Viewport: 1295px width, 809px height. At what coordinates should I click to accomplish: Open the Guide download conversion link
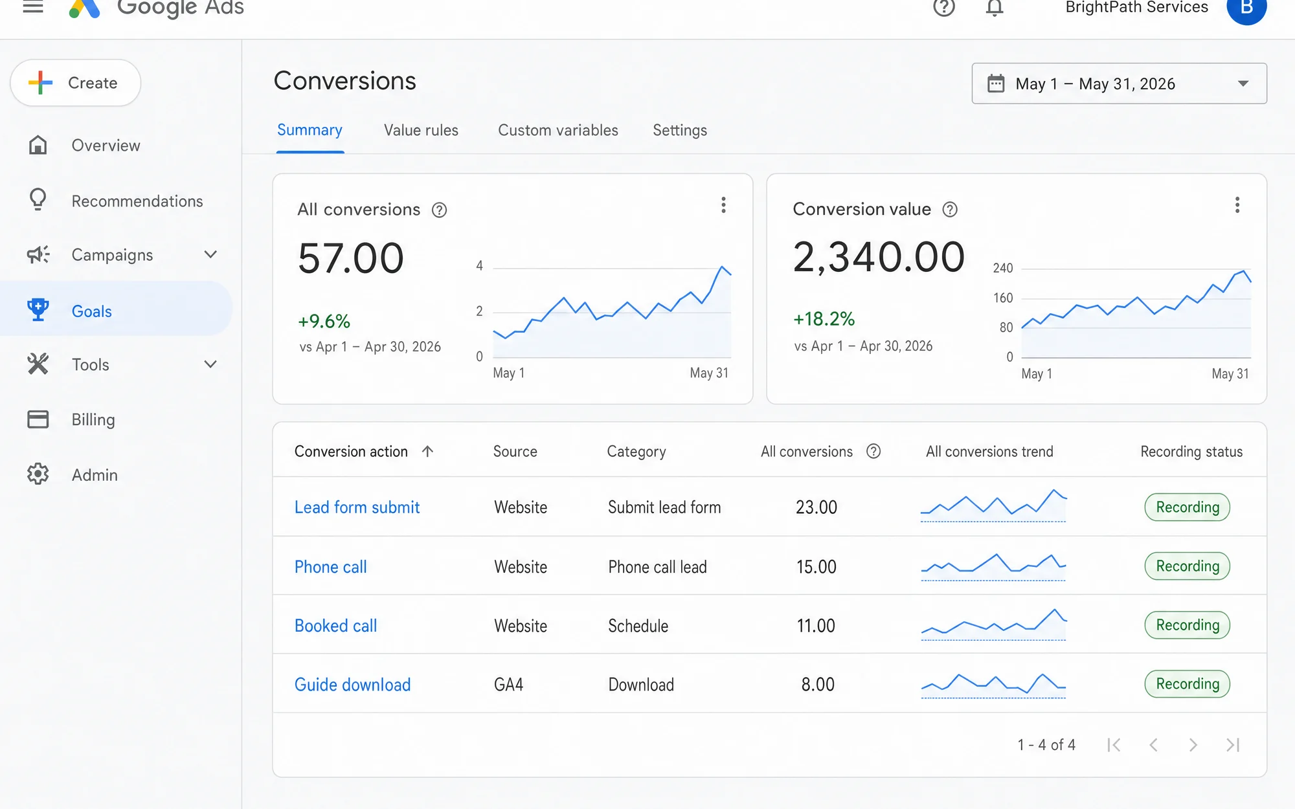click(352, 685)
